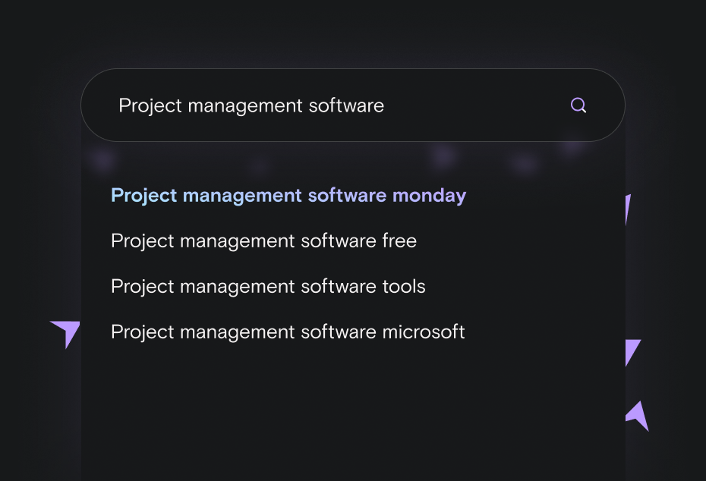Click the word 'monday' in the highlighted suggestion
This screenshot has height=481, width=706.
pos(429,196)
